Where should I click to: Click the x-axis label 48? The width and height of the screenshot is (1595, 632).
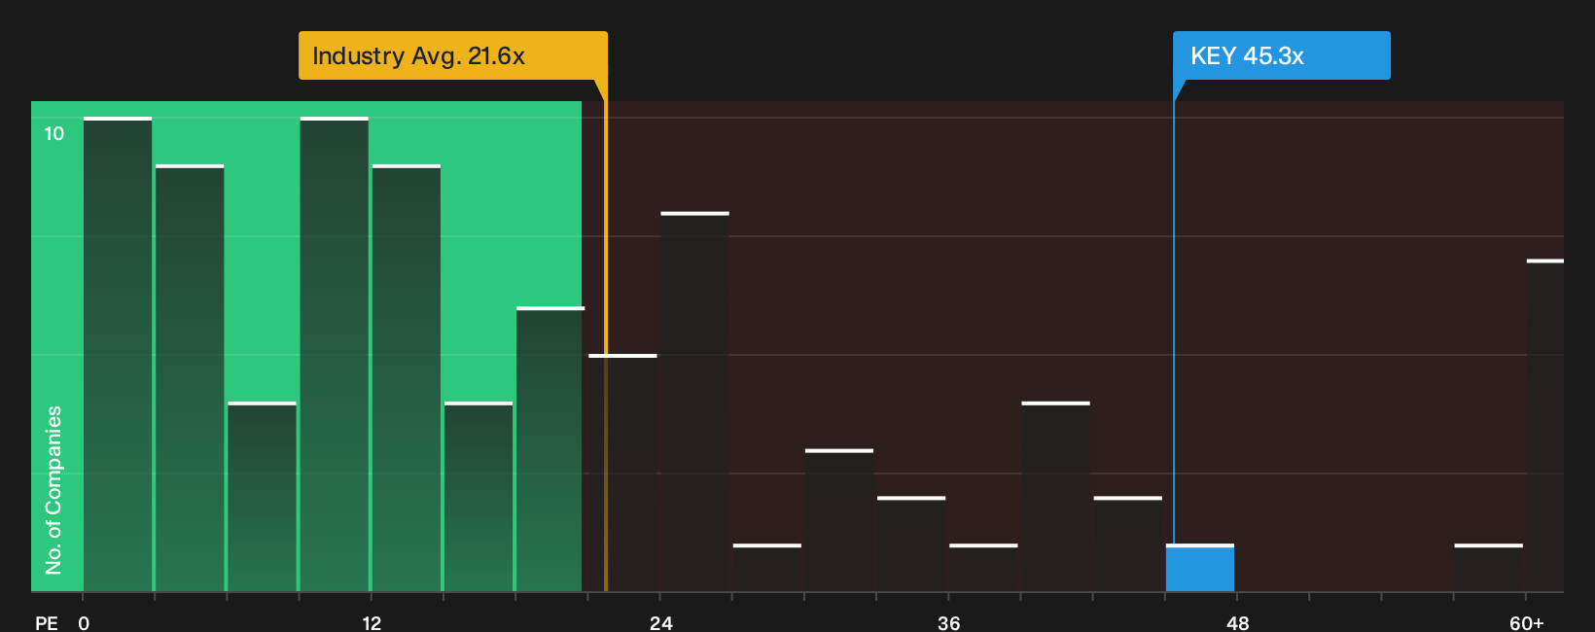click(x=1238, y=623)
